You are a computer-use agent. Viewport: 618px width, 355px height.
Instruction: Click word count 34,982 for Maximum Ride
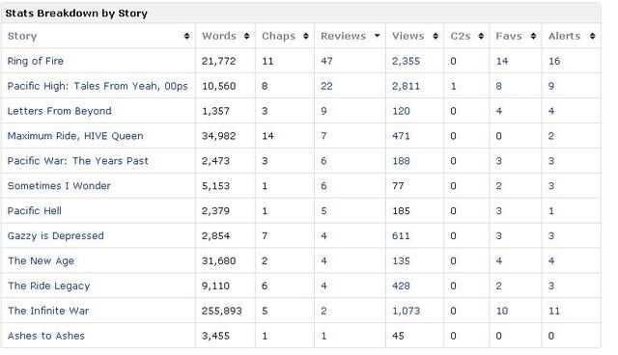pyautogui.click(x=219, y=136)
